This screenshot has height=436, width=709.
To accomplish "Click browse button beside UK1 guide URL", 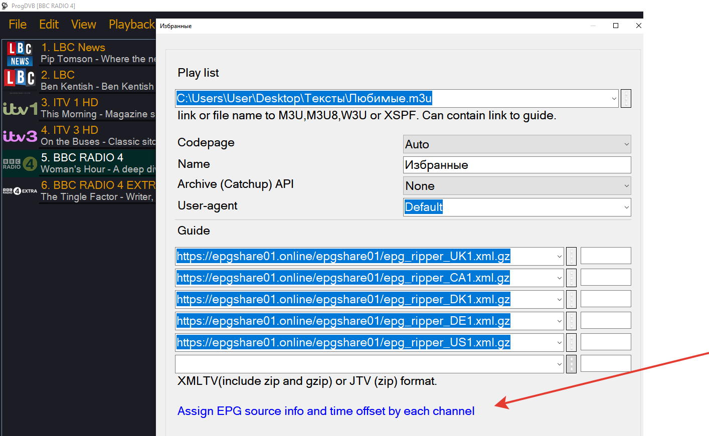I will 571,257.
